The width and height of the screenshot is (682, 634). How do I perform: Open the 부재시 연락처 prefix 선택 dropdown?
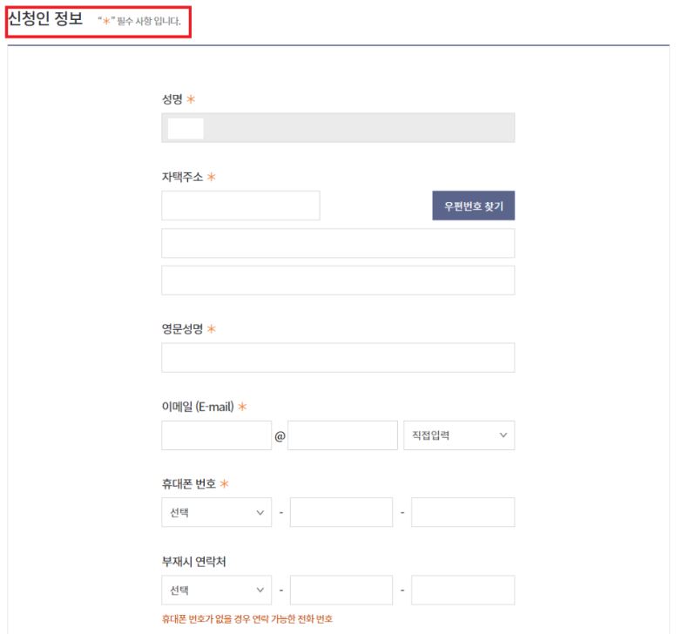216,590
